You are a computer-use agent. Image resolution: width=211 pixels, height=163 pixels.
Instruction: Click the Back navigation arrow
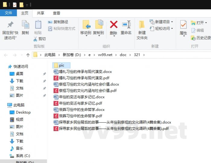6,55
